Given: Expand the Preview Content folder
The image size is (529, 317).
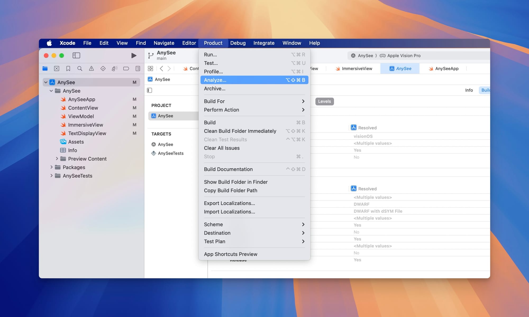Looking at the screenshot, I should [57, 159].
